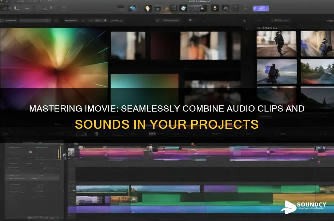Select the running soldier thumbnail in browser
This screenshot has height=221, width=334.
click(277, 44)
